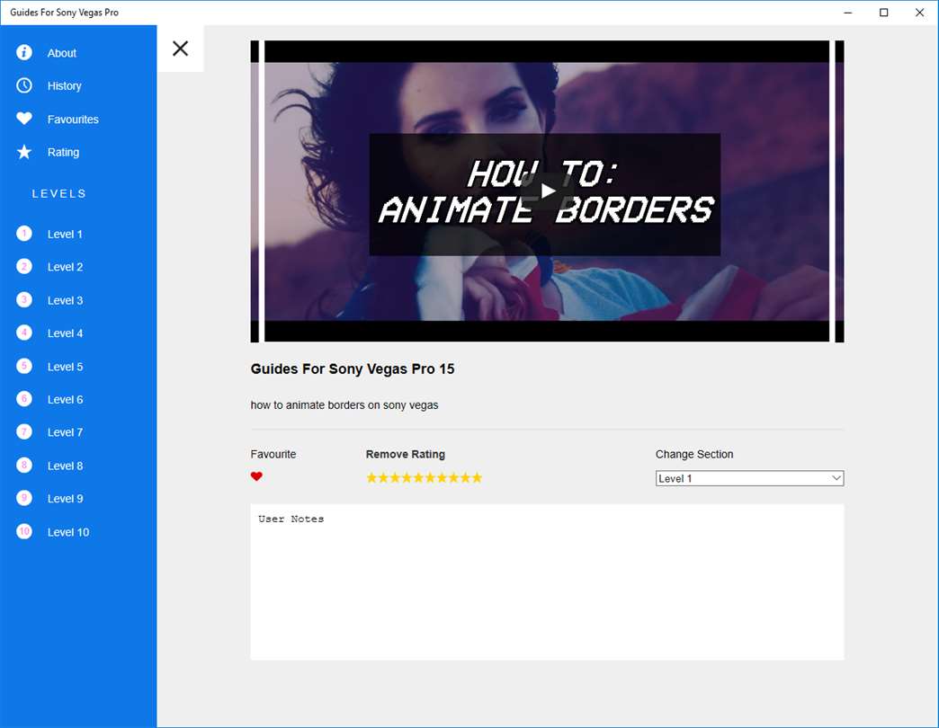
Task: Click the Favourites heart icon in sidebar
Action: click(x=24, y=119)
